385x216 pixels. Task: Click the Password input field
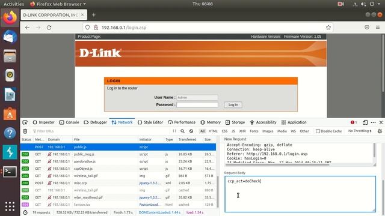(197, 105)
